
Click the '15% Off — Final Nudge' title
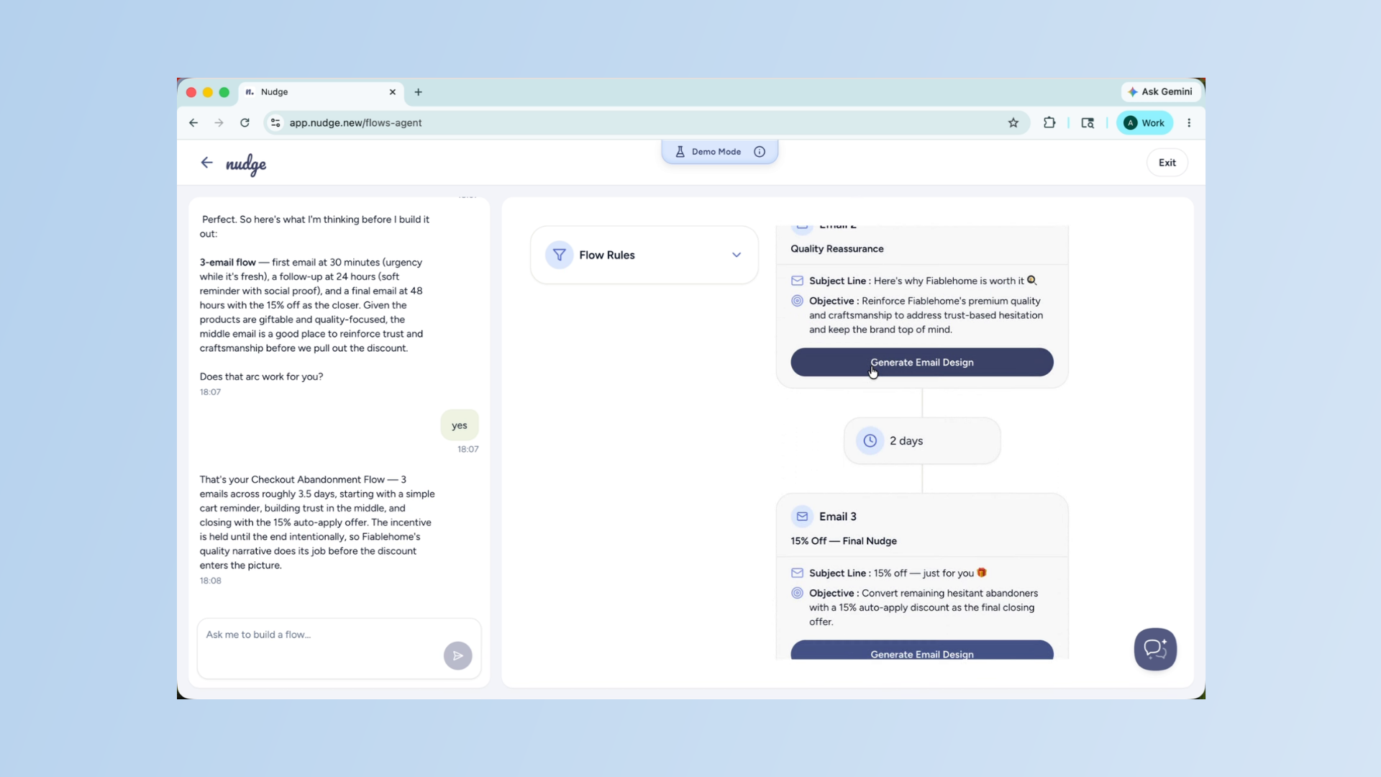click(844, 541)
